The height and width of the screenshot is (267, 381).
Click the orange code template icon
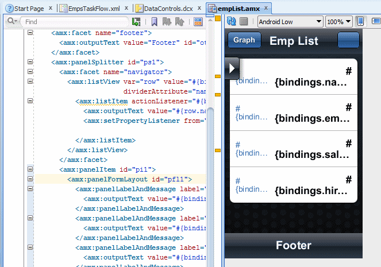coord(198,22)
